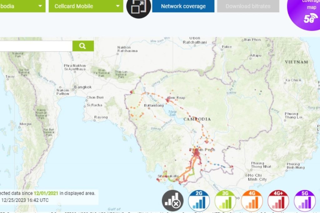The width and height of the screenshot is (320, 213).
Task: Click Phnom Penh on the map
Action: [x=202, y=150]
